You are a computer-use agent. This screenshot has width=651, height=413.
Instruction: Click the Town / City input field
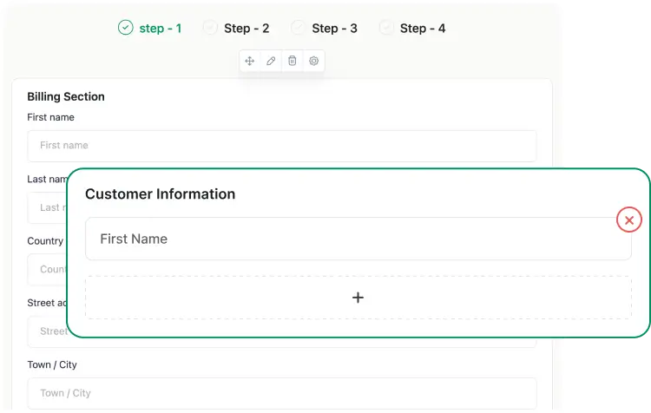tap(281, 393)
